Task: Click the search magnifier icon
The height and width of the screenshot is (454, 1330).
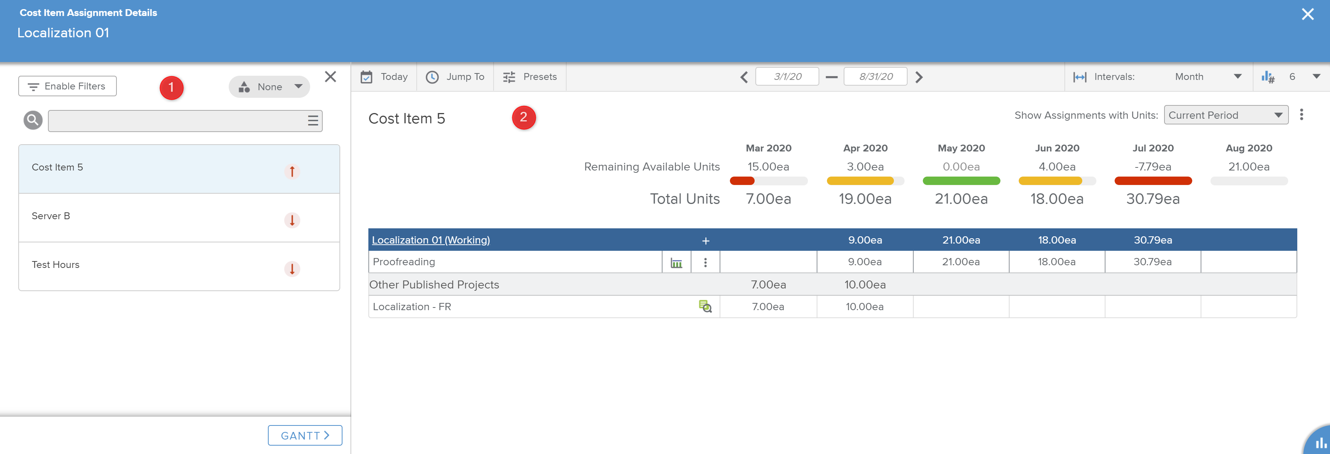Action: click(x=32, y=120)
